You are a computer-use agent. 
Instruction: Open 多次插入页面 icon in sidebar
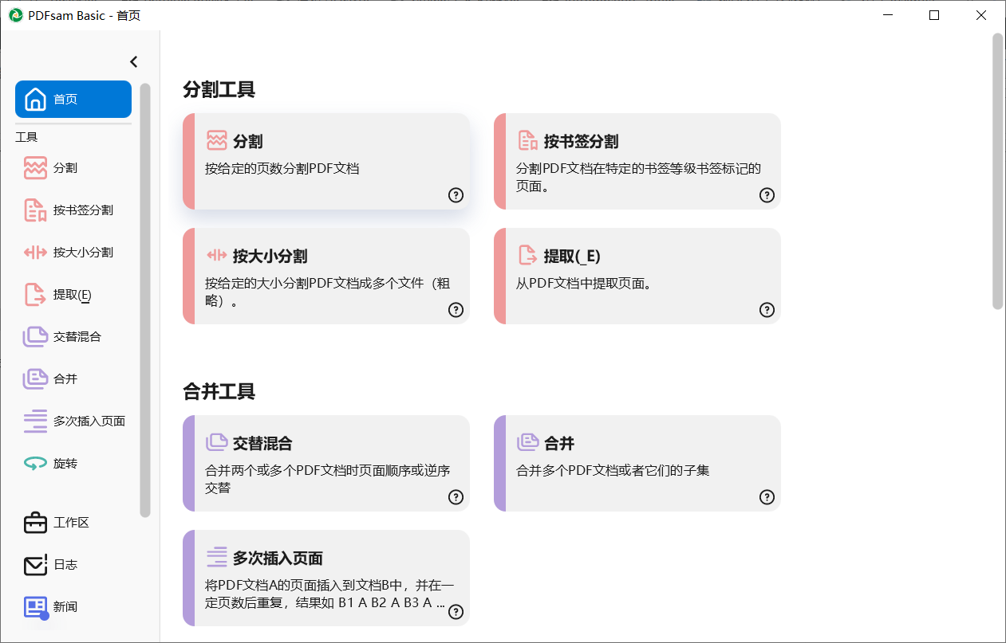point(35,421)
